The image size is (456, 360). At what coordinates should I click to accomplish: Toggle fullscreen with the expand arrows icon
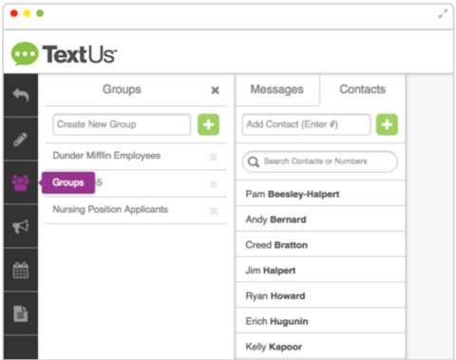click(x=443, y=13)
